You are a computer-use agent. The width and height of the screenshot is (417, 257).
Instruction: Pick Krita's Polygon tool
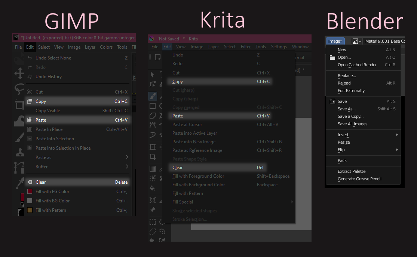(x=152, y=116)
